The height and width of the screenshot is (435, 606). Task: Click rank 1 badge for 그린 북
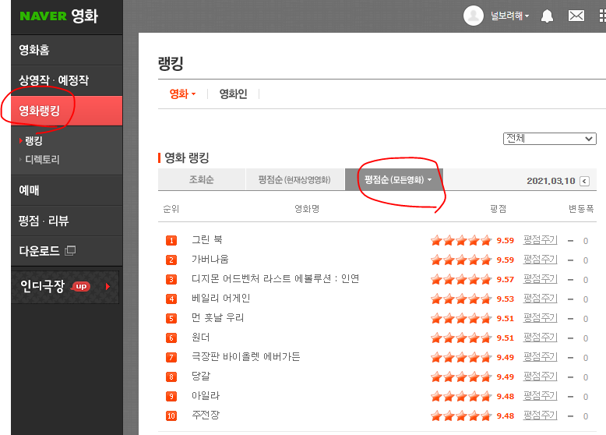tap(171, 241)
